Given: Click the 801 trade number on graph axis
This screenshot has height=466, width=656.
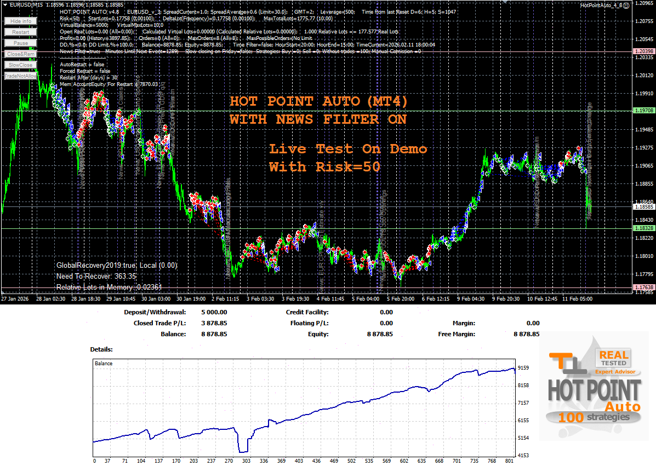Looking at the screenshot, I should point(509,461).
